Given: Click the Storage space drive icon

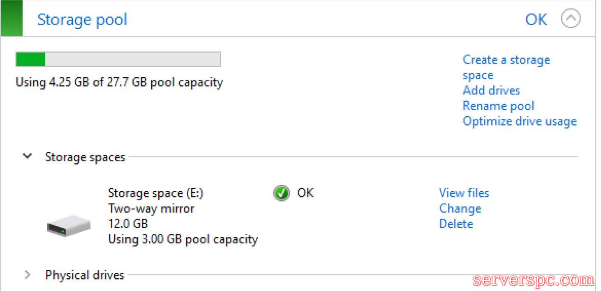Looking at the screenshot, I should pos(68,225).
